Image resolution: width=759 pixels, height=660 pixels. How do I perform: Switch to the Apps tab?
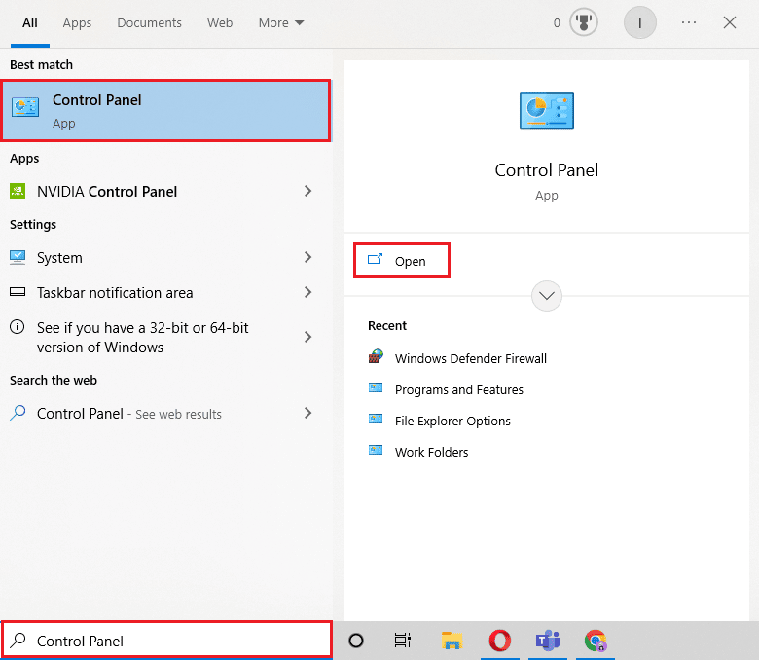click(x=77, y=22)
